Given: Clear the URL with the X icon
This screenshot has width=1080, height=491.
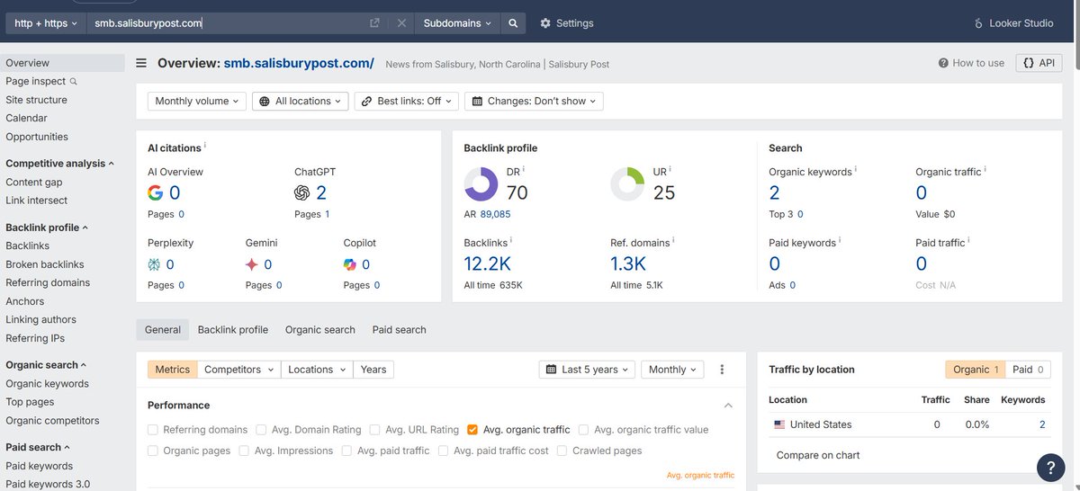Looking at the screenshot, I should (401, 23).
